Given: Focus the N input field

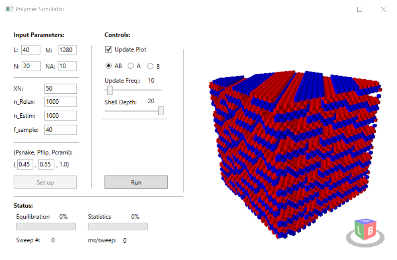Looking at the screenshot, I should [x=31, y=66].
